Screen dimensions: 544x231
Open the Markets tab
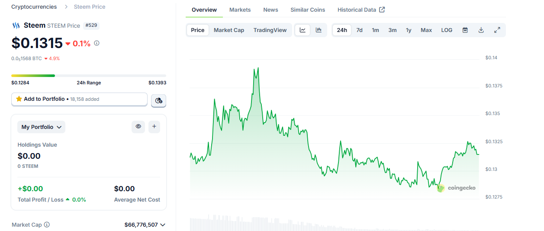coord(240,10)
